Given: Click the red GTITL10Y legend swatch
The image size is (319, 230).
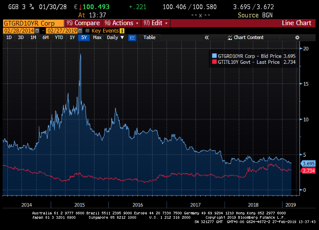Looking at the screenshot, I should coord(214,62).
